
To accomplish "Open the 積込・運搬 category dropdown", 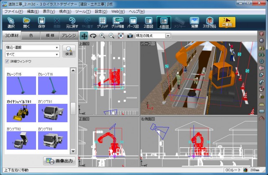I will (x=32, y=47).
